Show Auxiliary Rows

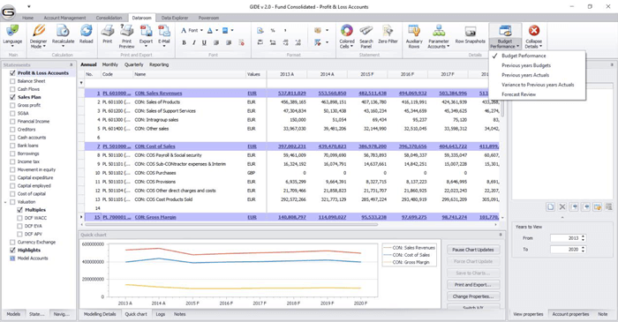coord(414,31)
